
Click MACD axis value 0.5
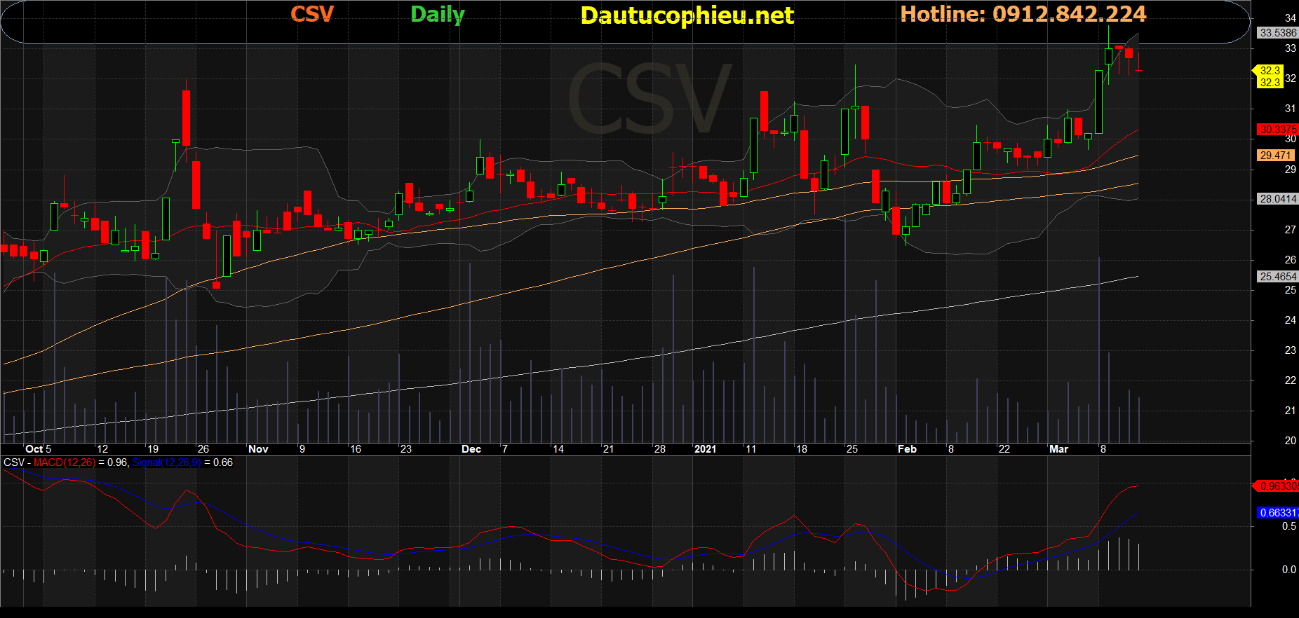[x=1289, y=526]
